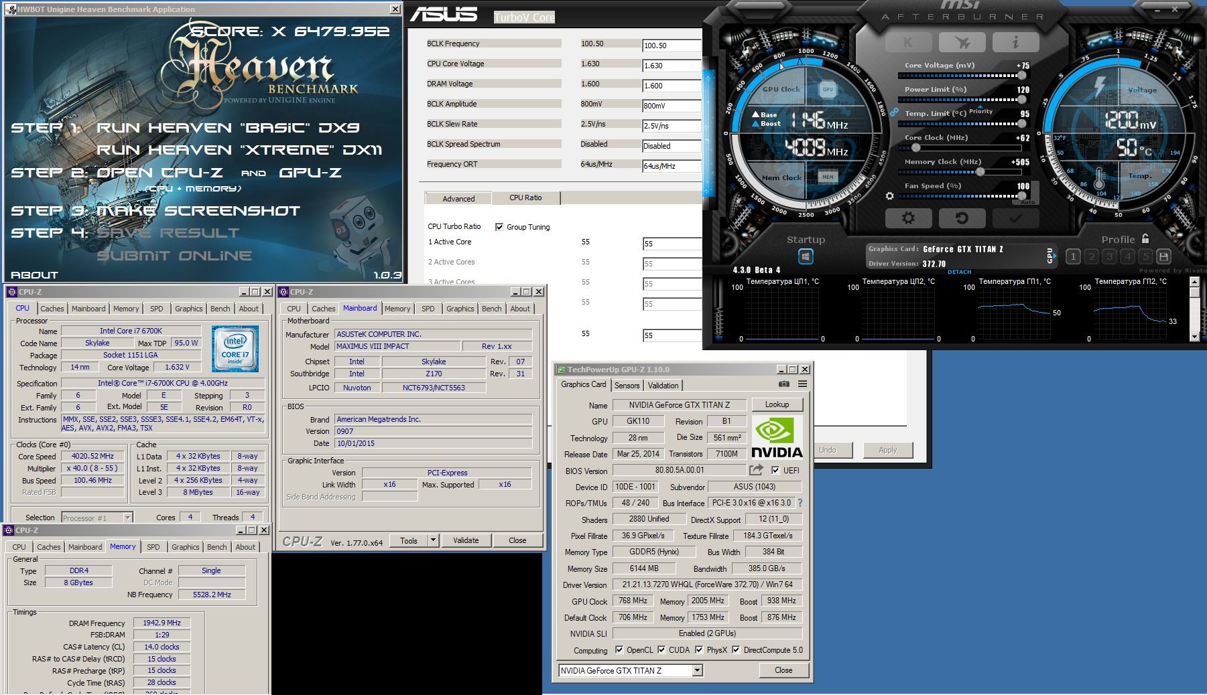Click the reset arrow button in Afterburner
Image resolution: width=1207 pixels, height=695 pixels.
point(962,218)
